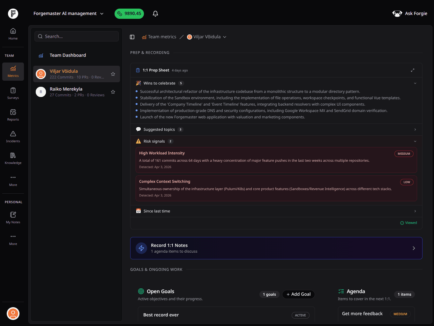The height and width of the screenshot is (326, 434).
Task: Open notifications via the bell icon
Action: point(155,13)
